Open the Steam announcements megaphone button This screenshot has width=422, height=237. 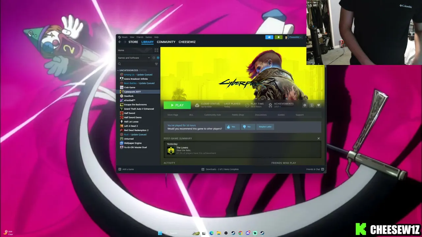click(x=269, y=37)
